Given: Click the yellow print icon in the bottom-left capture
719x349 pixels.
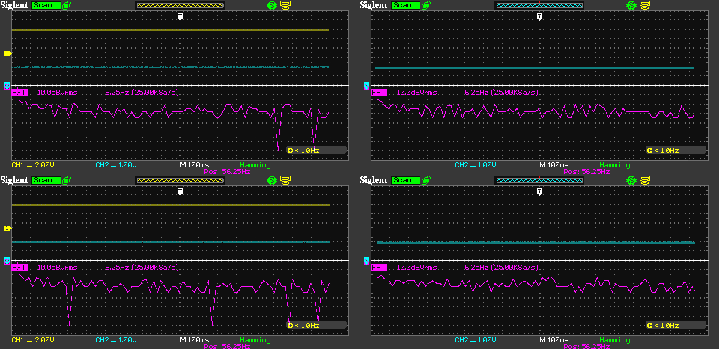Looking at the screenshot, I should click(x=285, y=180).
